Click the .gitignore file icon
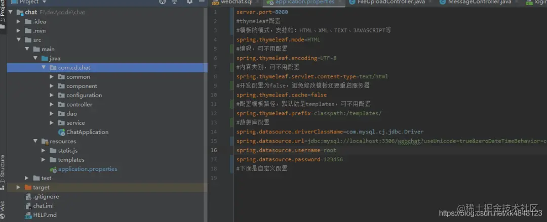The height and width of the screenshot is (222, 547). pos(28,197)
